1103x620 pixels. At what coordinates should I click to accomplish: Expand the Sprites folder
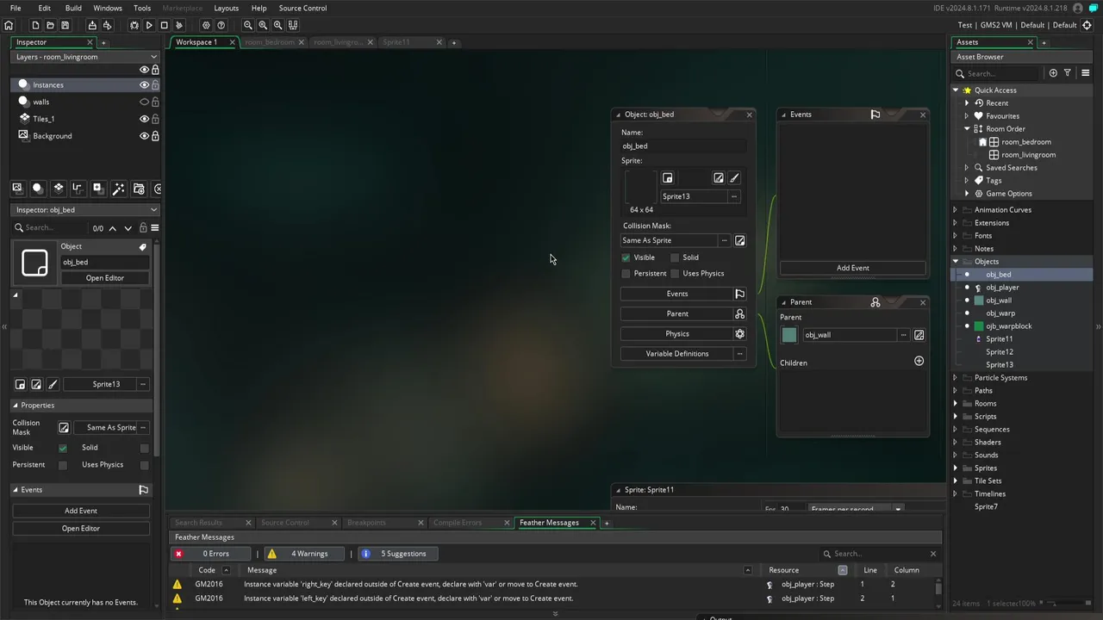pyautogui.click(x=956, y=468)
